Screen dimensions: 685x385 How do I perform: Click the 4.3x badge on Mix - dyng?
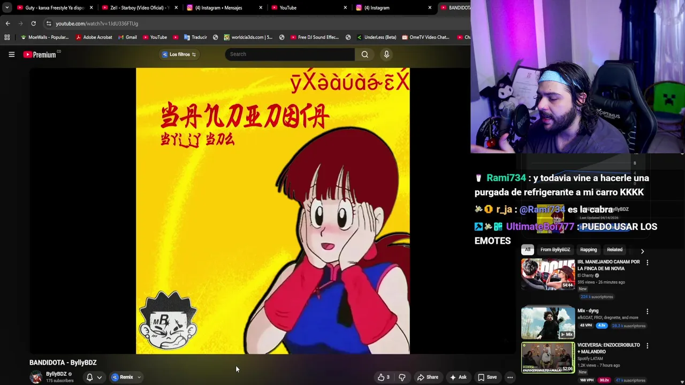click(602, 326)
